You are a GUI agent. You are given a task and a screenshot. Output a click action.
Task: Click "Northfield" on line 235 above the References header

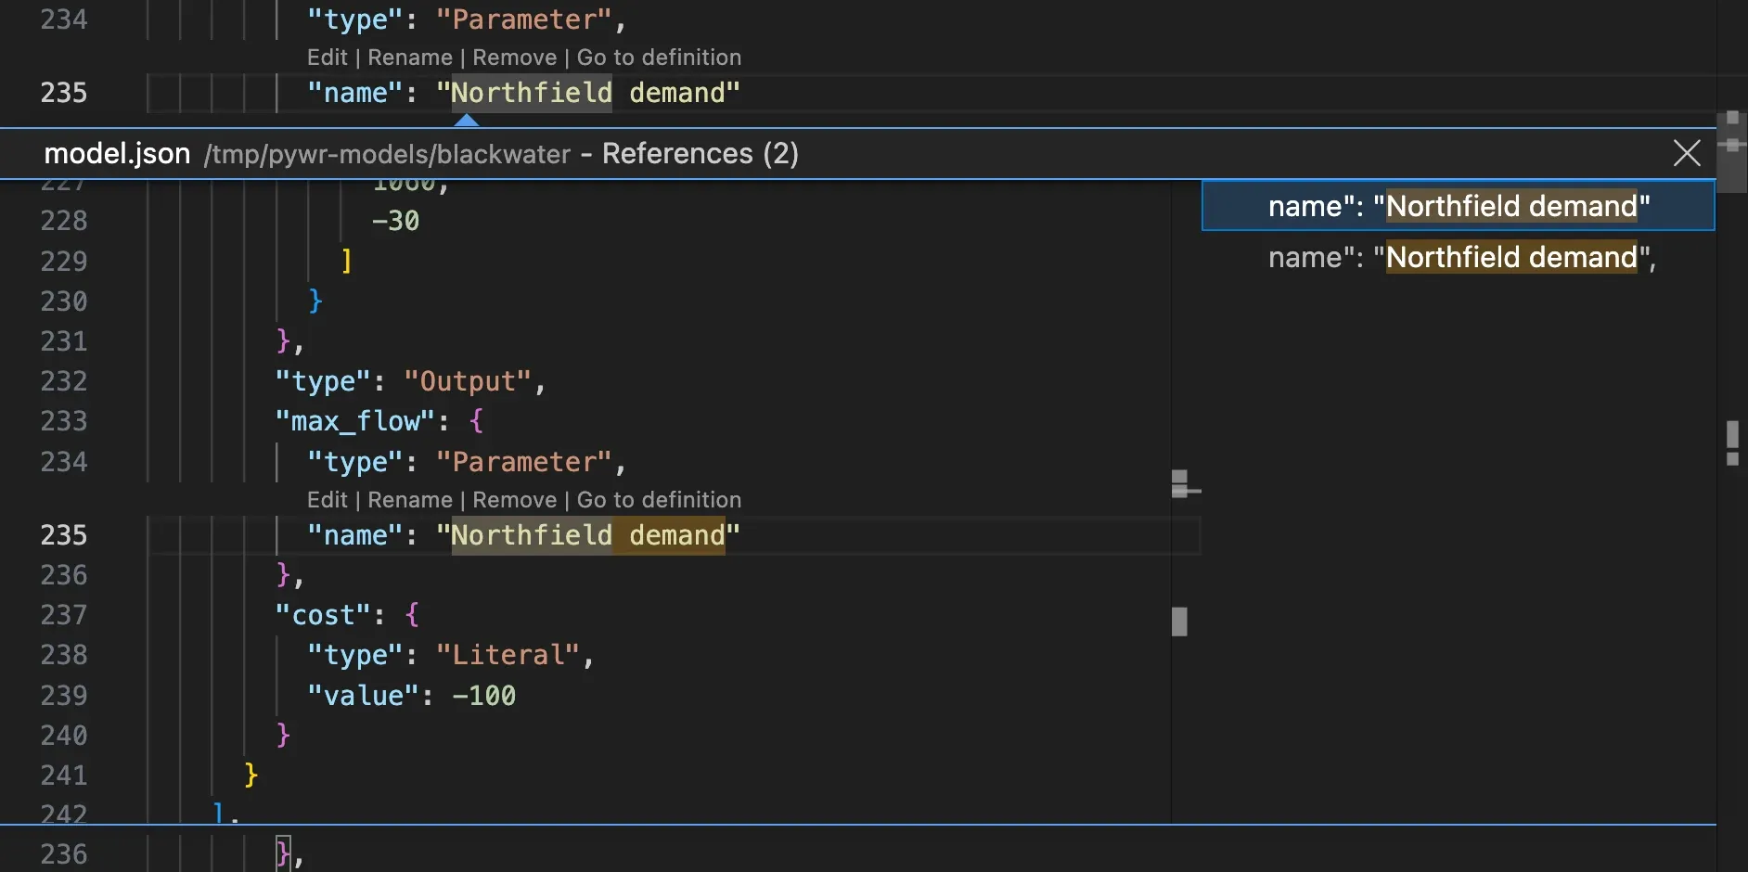pos(532,93)
